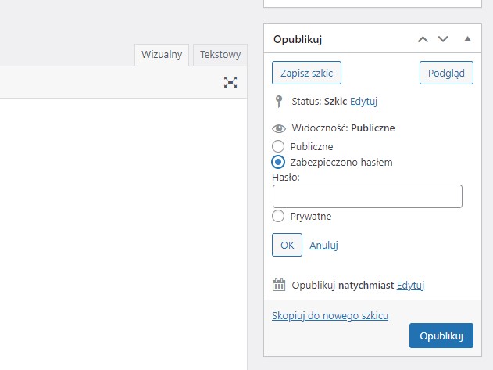Move Opublikuj panel up with arrow
Image resolution: width=493 pixels, height=370 pixels.
pyautogui.click(x=423, y=39)
